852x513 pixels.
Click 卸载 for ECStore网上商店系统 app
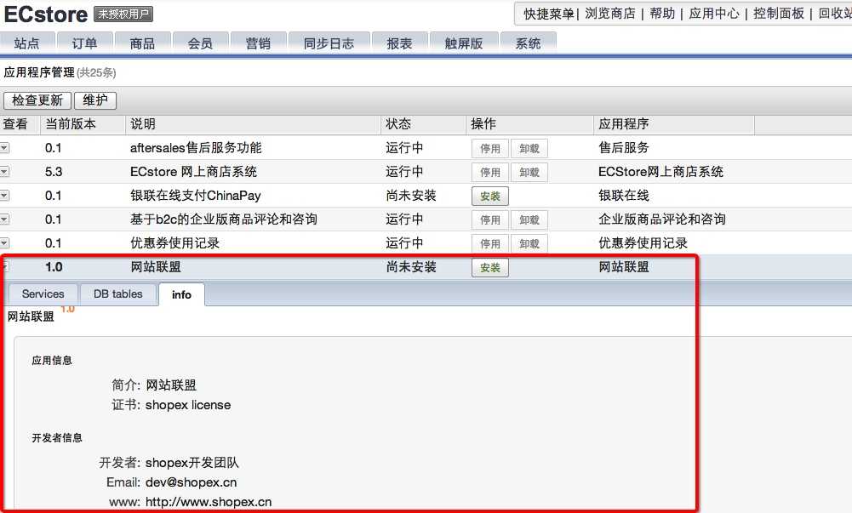[x=529, y=173]
